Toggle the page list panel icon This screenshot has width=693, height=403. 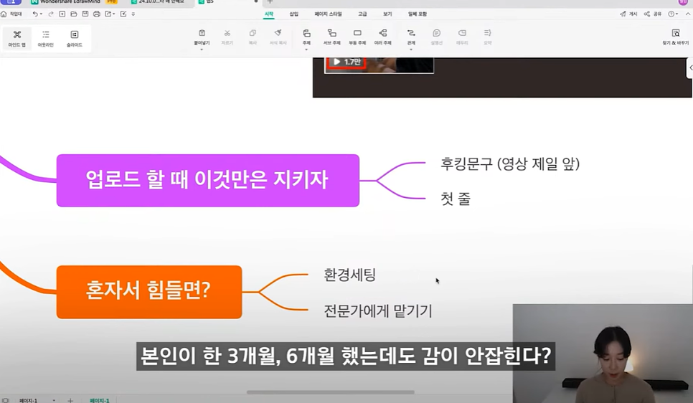click(6, 400)
